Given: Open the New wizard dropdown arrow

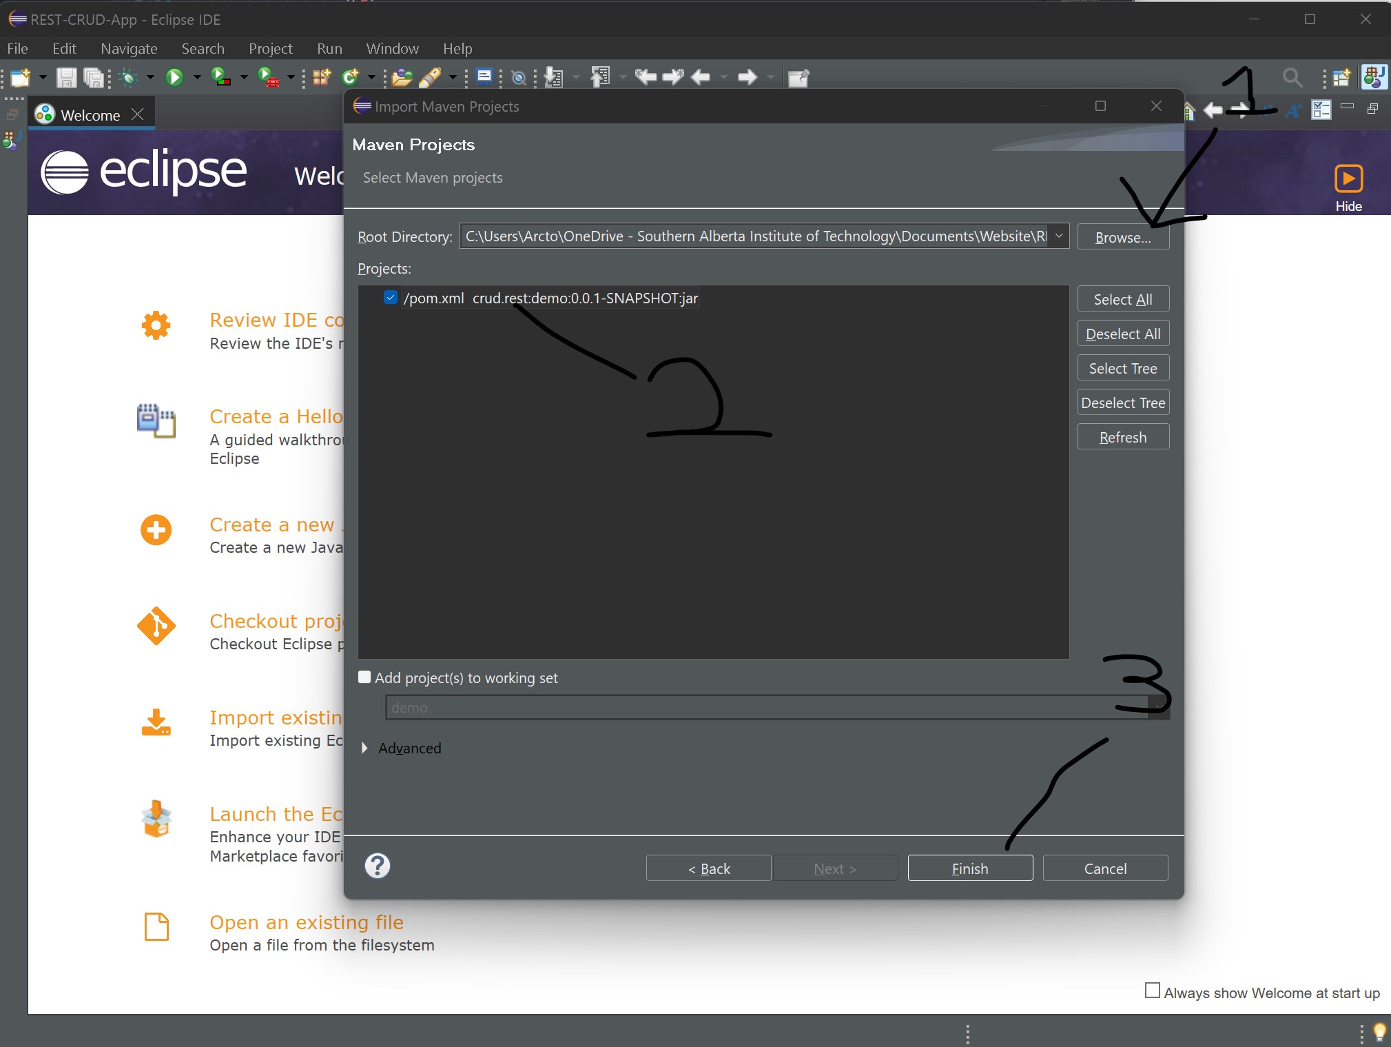Looking at the screenshot, I should (43, 77).
